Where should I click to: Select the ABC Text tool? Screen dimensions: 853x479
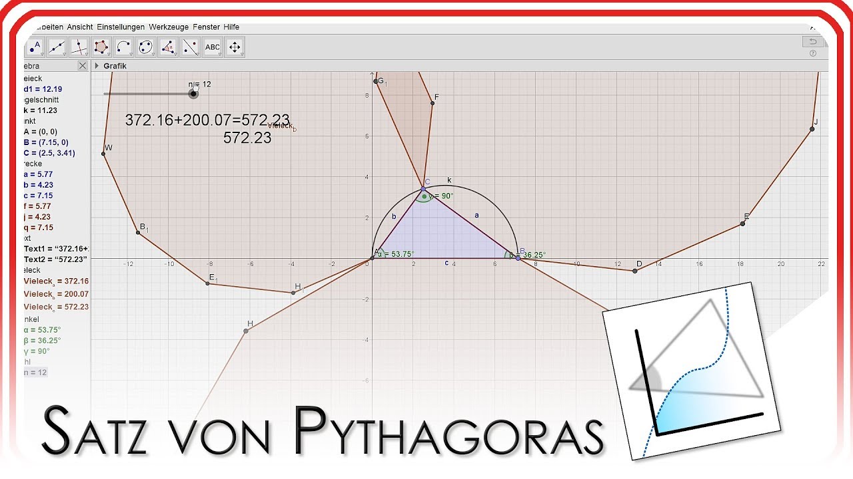pyautogui.click(x=213, y=47)
